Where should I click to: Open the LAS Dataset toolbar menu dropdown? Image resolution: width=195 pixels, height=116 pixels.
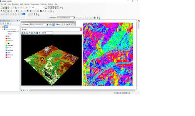[x=25, y=25]
